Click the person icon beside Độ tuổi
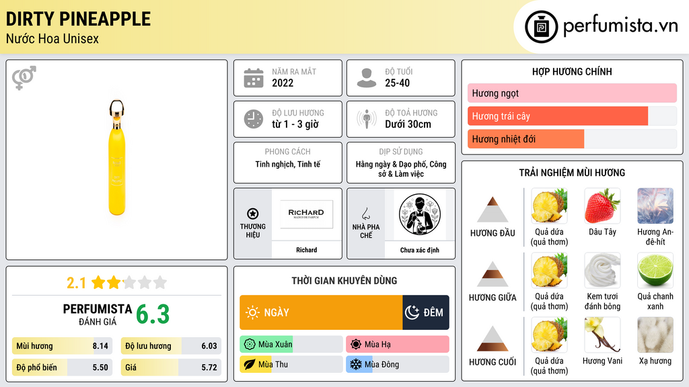 [367, 78]
